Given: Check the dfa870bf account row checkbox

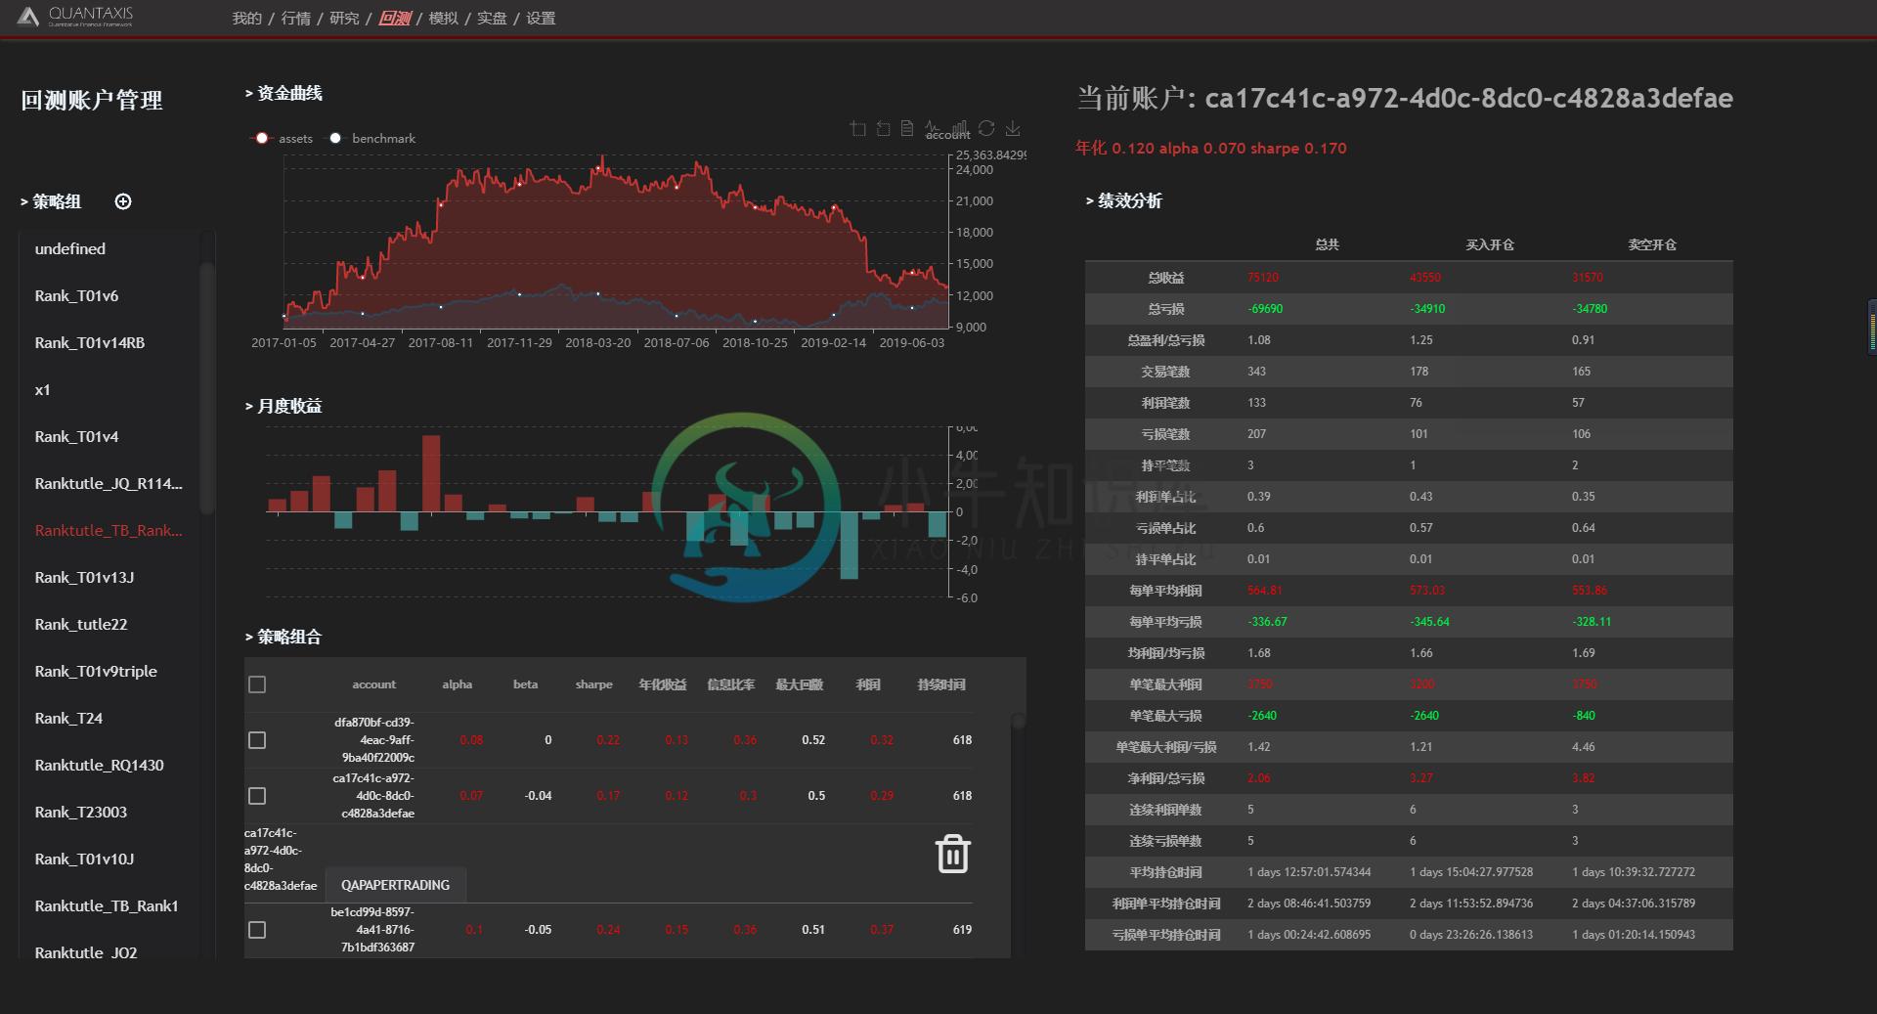Looking at the screenshot, I should (257, 740).
